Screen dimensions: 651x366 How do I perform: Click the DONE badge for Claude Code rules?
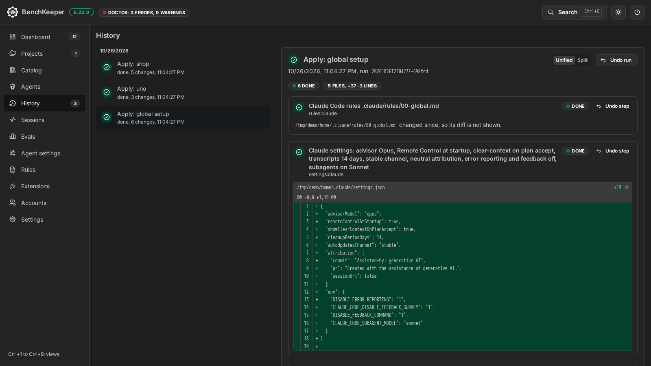pos(575,106)
